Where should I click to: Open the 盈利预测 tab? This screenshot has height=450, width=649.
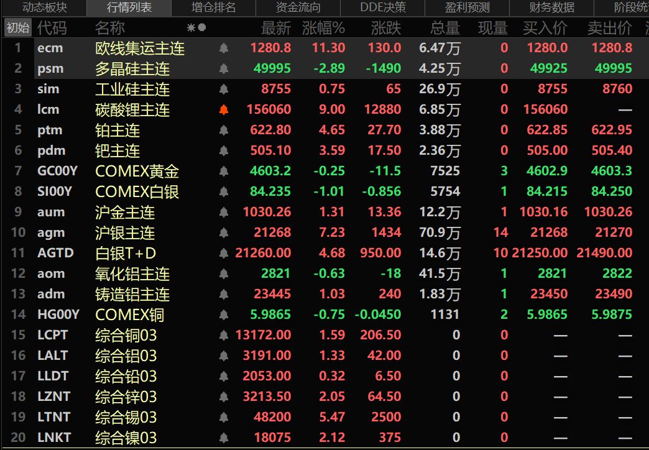tap(467, 7)
